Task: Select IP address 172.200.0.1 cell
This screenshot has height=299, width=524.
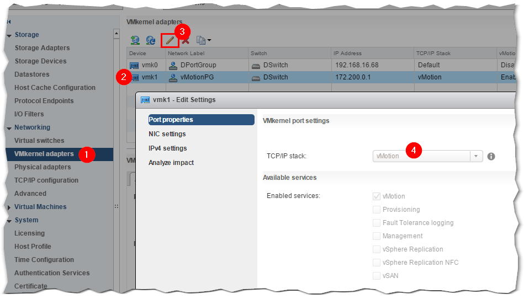Action: coord(353,77)
